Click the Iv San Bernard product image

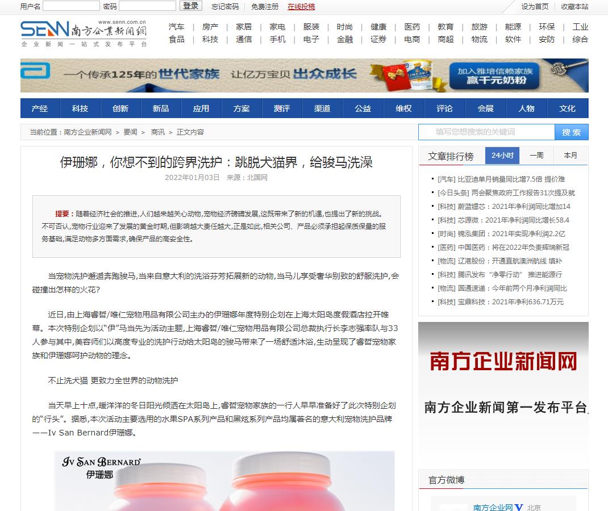tap(225, 481)
